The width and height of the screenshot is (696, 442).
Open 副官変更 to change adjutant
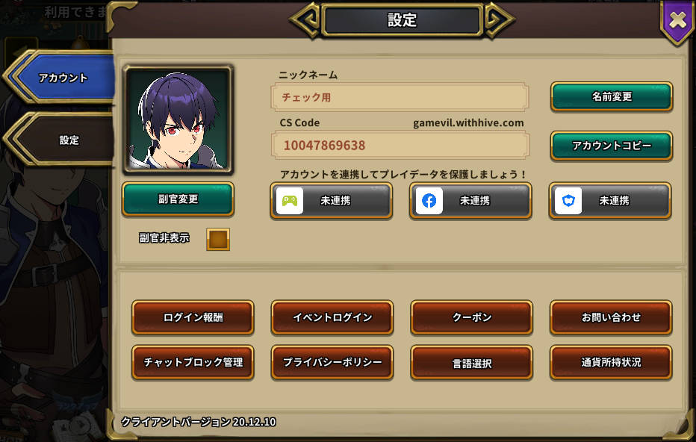[x=178, y=199]
